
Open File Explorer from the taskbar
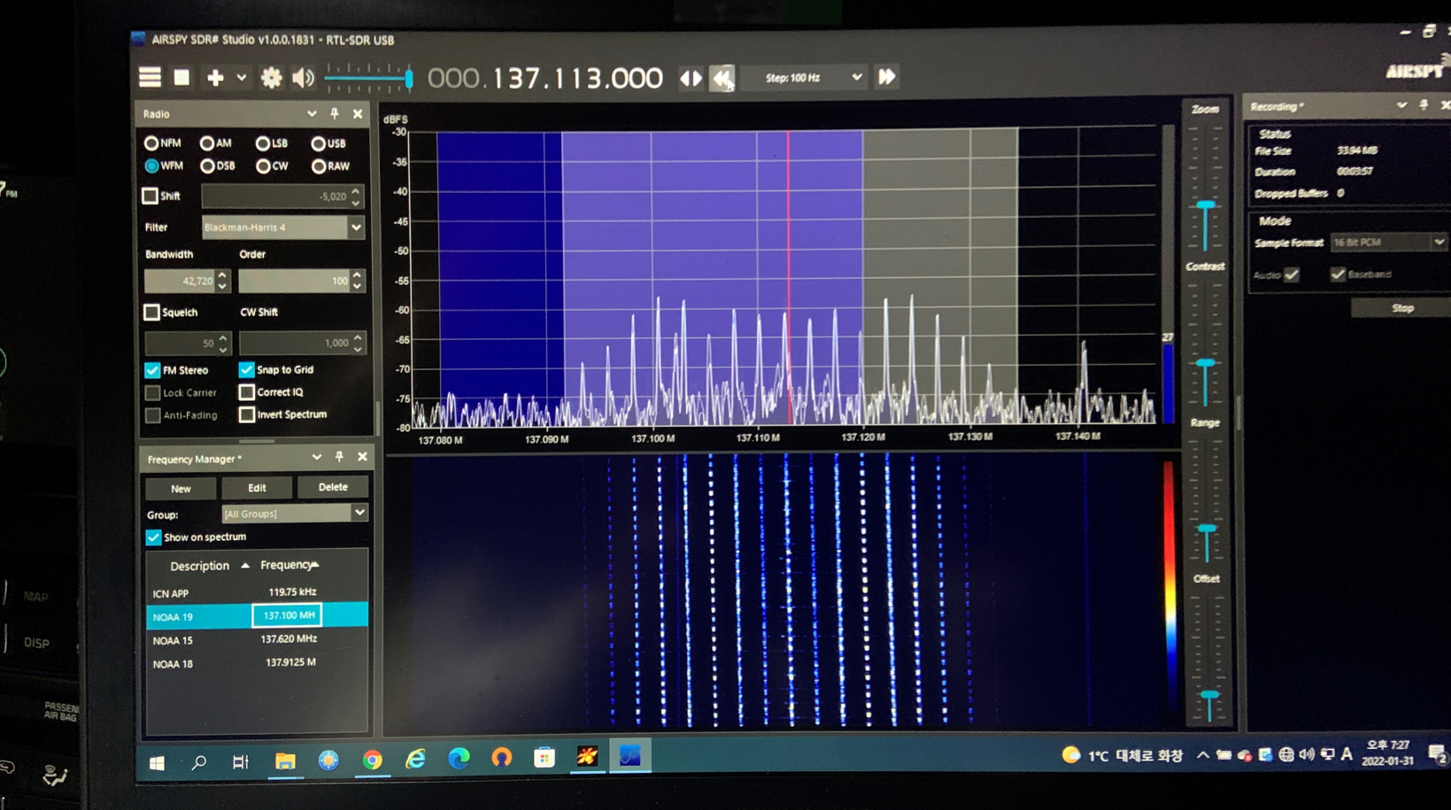pyautogui.click(x=284, y=760)
